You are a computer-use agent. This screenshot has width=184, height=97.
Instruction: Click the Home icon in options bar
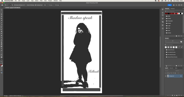coord(2,5)
